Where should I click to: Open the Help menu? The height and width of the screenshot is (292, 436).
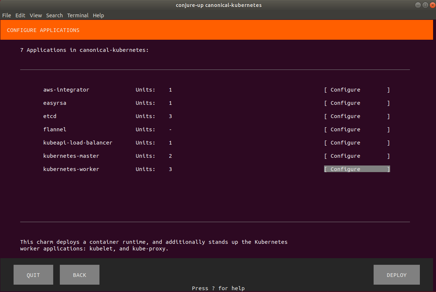click(x=98, y=15)
